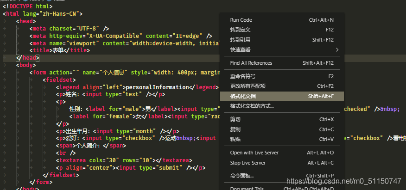Screen dimensions: 406x190
Task: Click the meta charset="UTF-8" line
Action: pyautogui.click(x=69, y=28)
